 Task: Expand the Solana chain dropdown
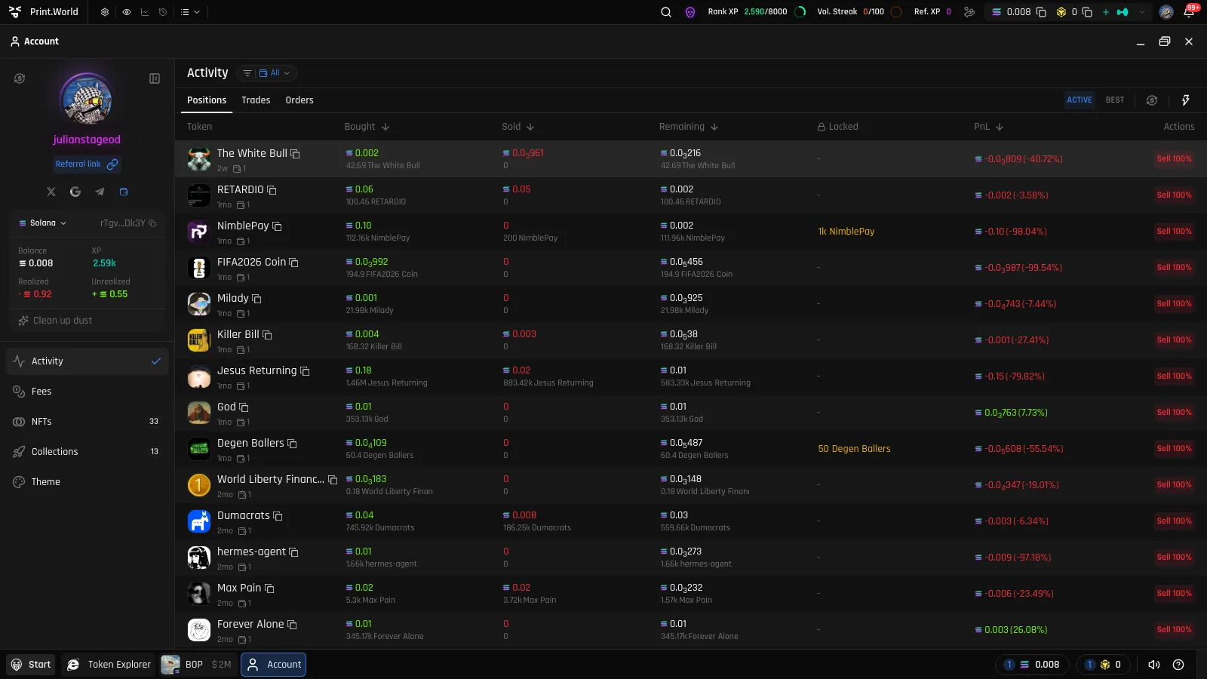(43, 223)
